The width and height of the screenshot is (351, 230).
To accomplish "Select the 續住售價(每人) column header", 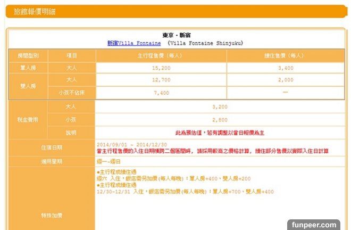I will 285,55.
